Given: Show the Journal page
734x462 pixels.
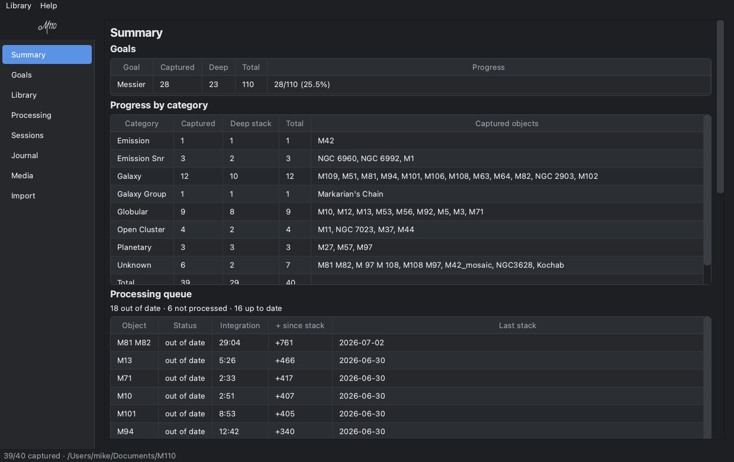Looking at the screenshot, I should point(47,155).
